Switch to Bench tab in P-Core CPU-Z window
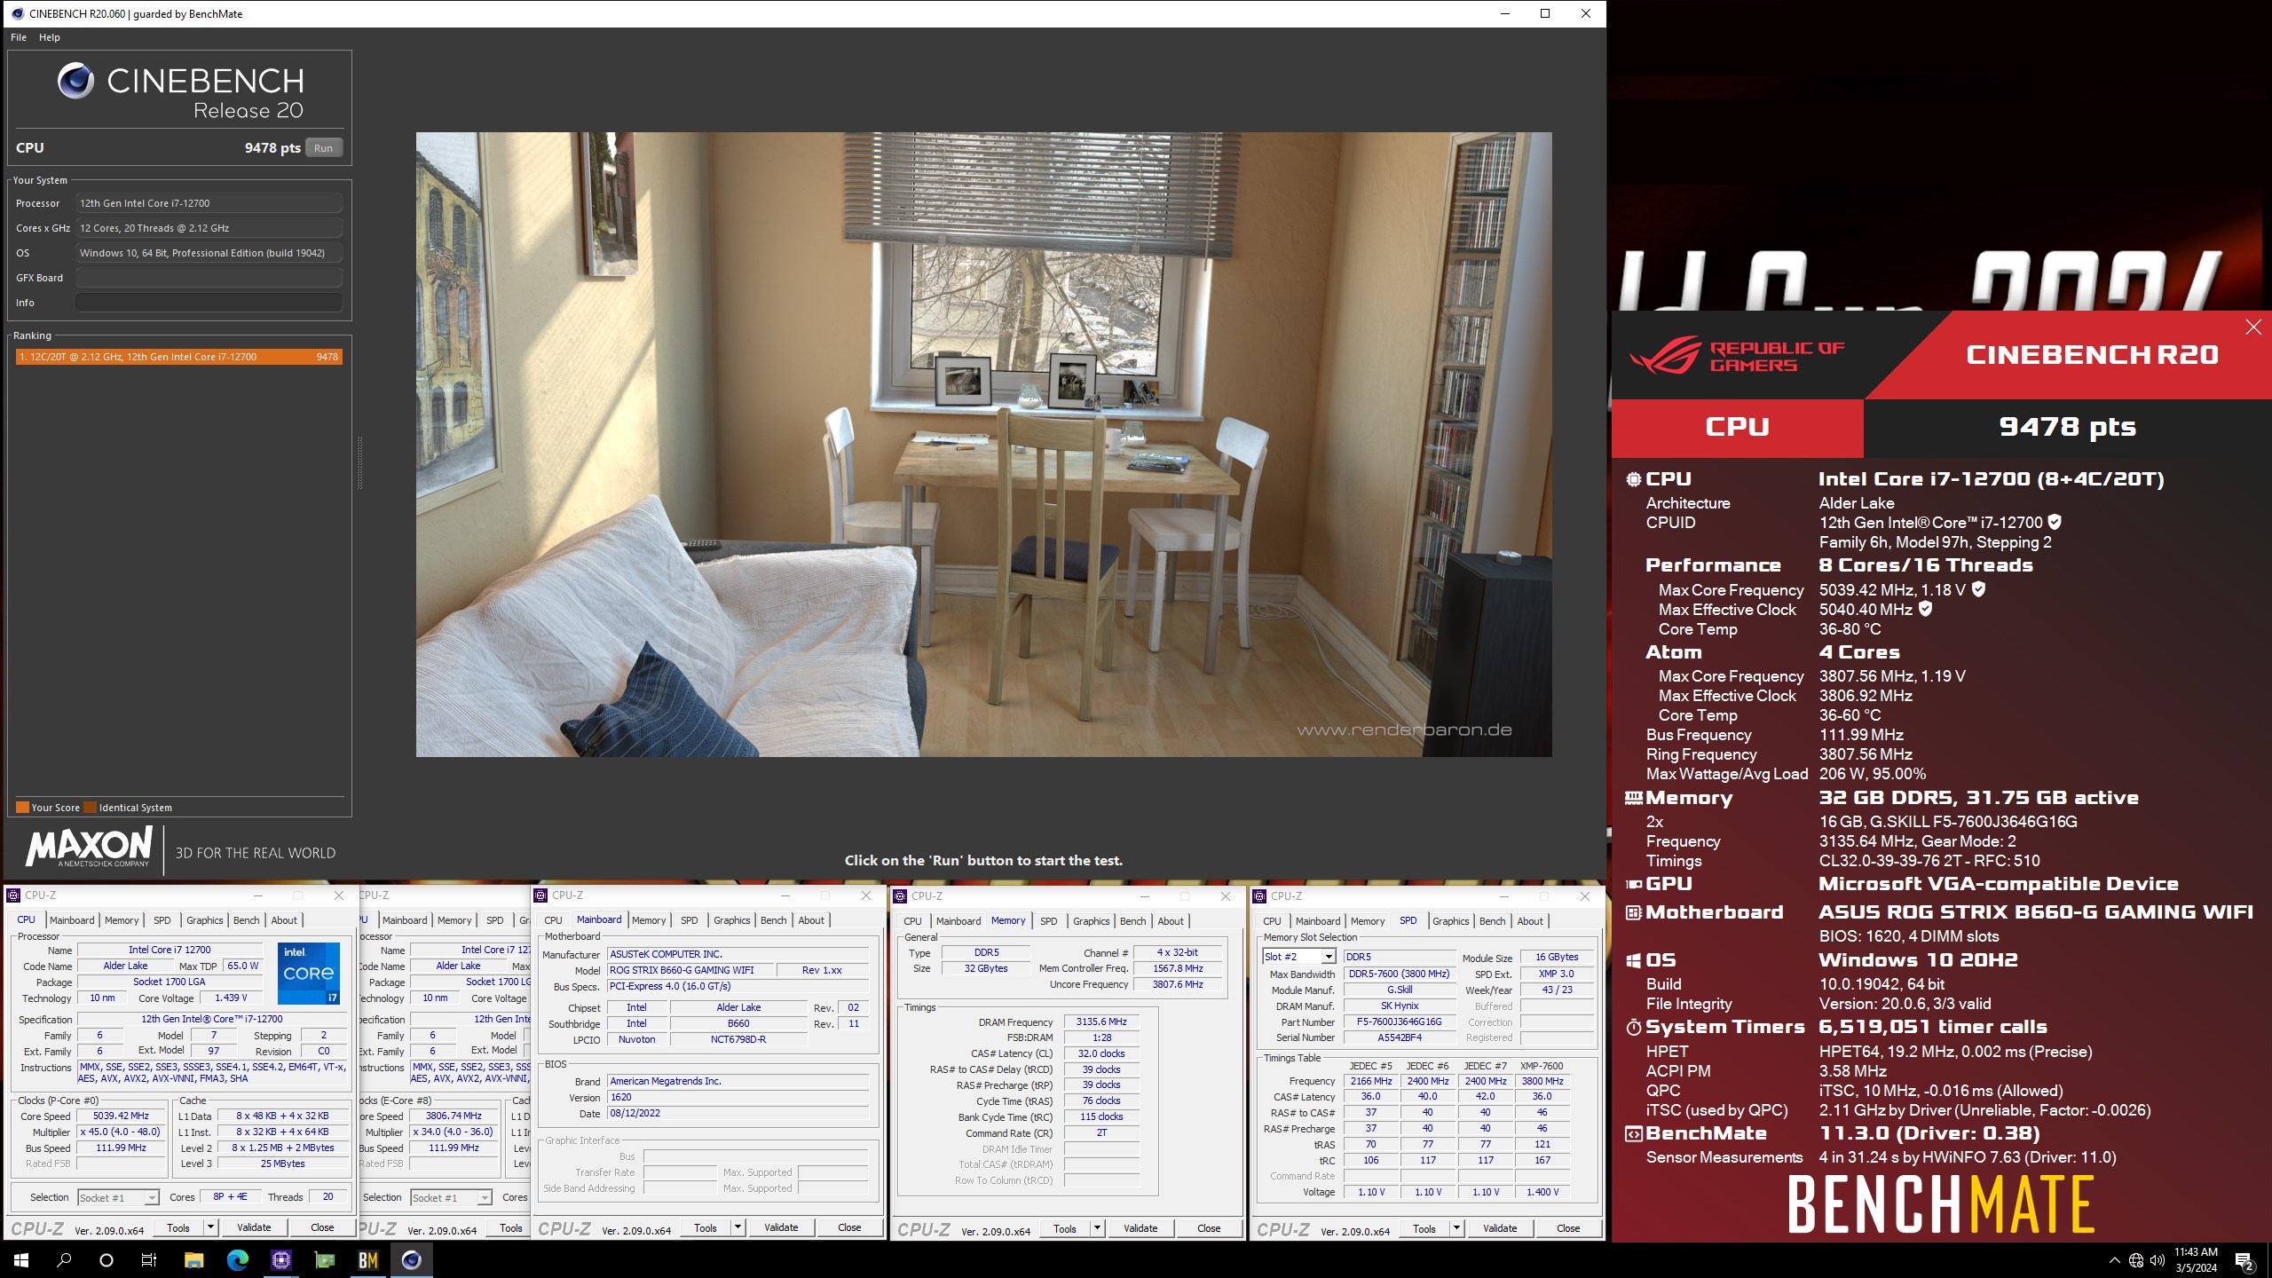 pyautogui.click(x=247, y=920)
